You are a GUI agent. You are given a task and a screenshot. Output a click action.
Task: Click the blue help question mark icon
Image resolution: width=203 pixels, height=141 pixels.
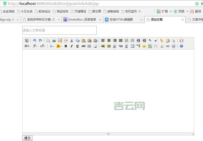pos(182,46)
